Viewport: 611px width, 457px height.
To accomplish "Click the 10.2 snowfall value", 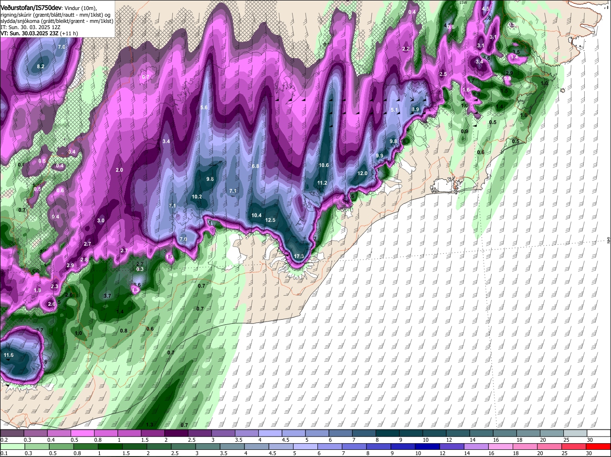I will (x=197, y=197).
